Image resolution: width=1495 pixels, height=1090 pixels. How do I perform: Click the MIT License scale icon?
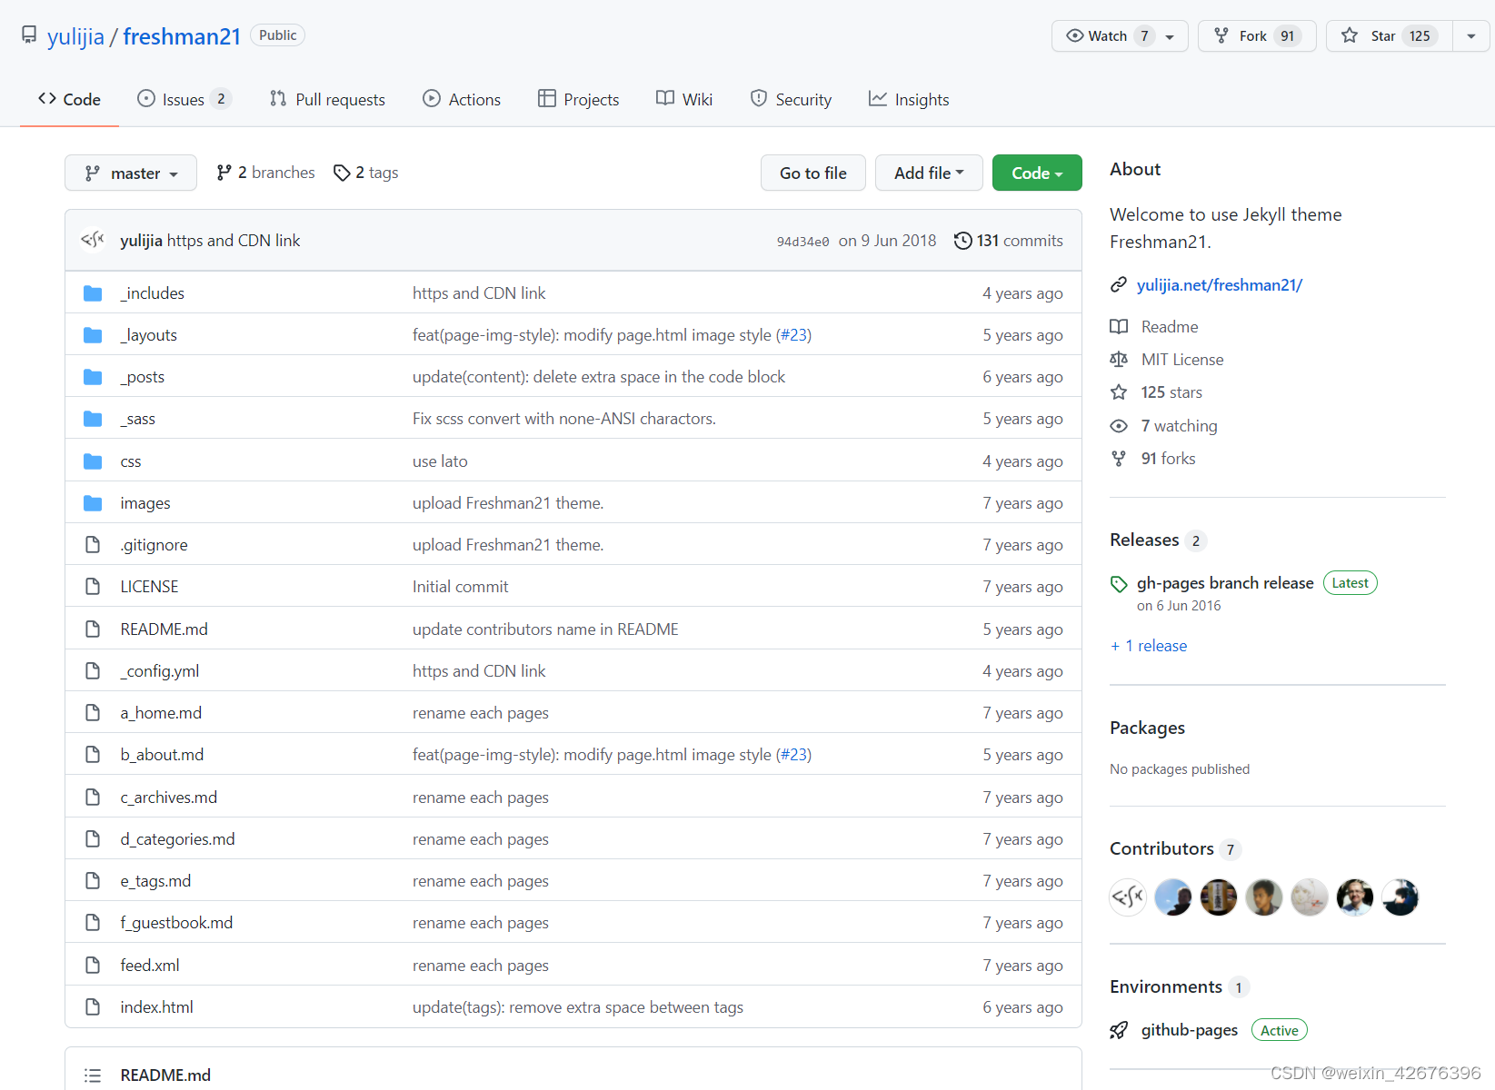click(x=1119, y=360)
